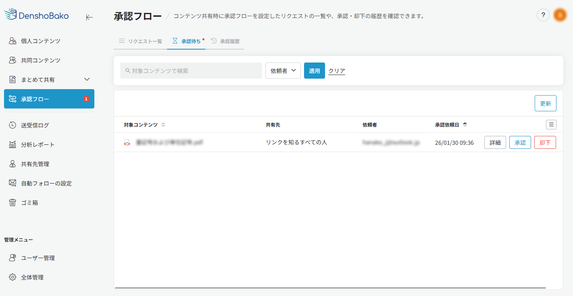Collapse the sidebar with the arrow icon
This screenshot has width=573, height=296.
90,17
